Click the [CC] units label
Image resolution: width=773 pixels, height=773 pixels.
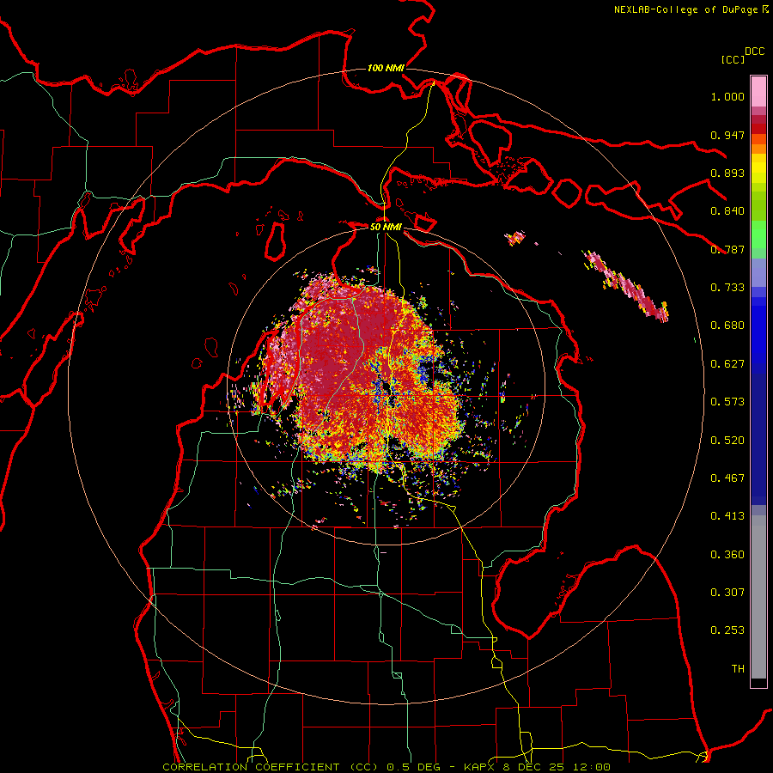pos(733,59)
